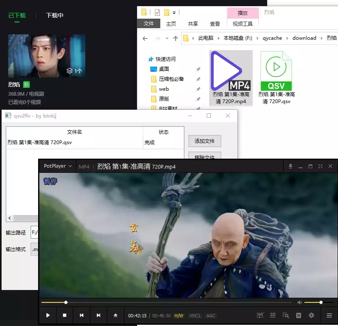Click the AAC audio codec label

coord(210,316)
